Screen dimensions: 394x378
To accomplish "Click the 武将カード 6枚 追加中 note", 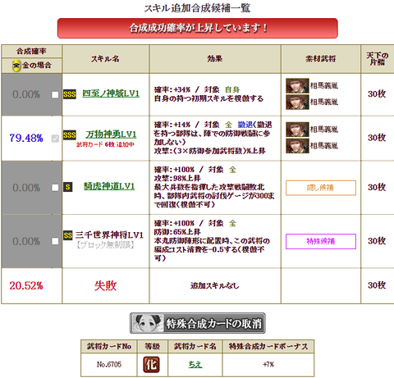I will tap(105, 144).
